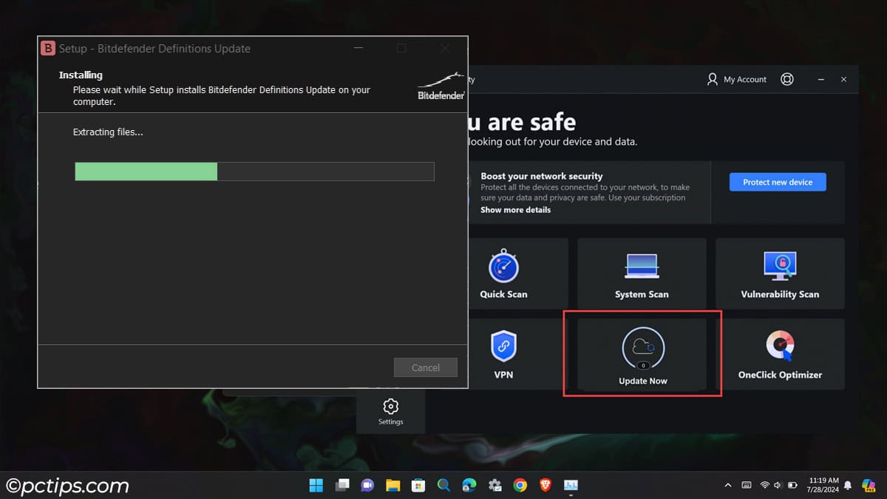Open the notification bell in the system tray
887x499 pixels.
pos(847,485)
